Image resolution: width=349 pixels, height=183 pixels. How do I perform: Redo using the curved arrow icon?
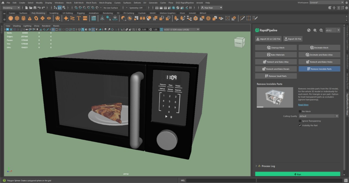(x=43, y=8)
